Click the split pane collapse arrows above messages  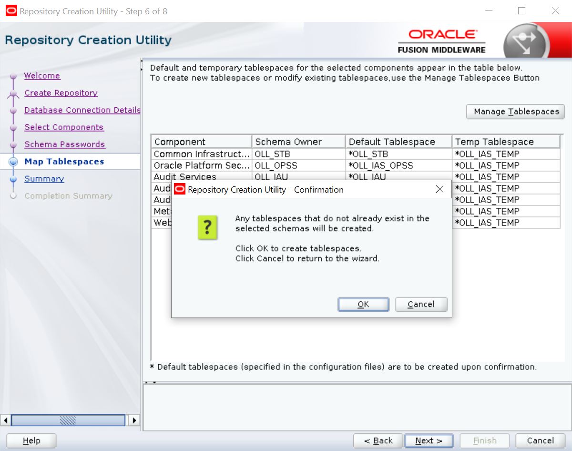pyautogui.click(x=150, y=382)
